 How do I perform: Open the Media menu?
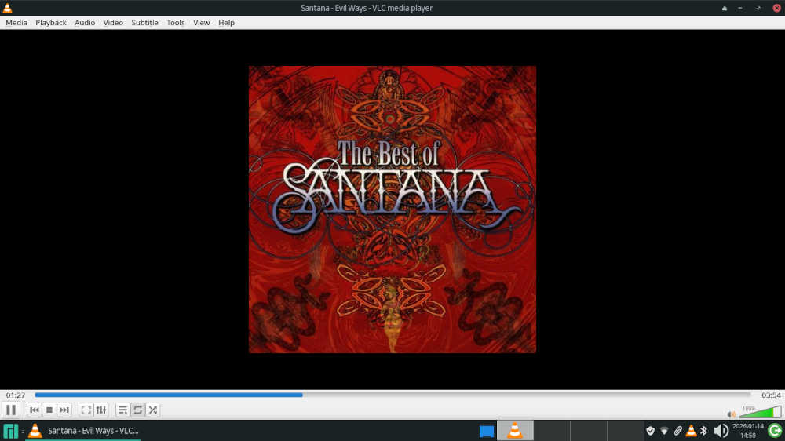(x=16, y=23)
